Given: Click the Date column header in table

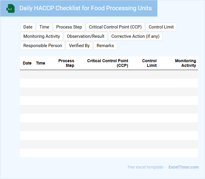Looking at the screenshot, I should 27,63.
